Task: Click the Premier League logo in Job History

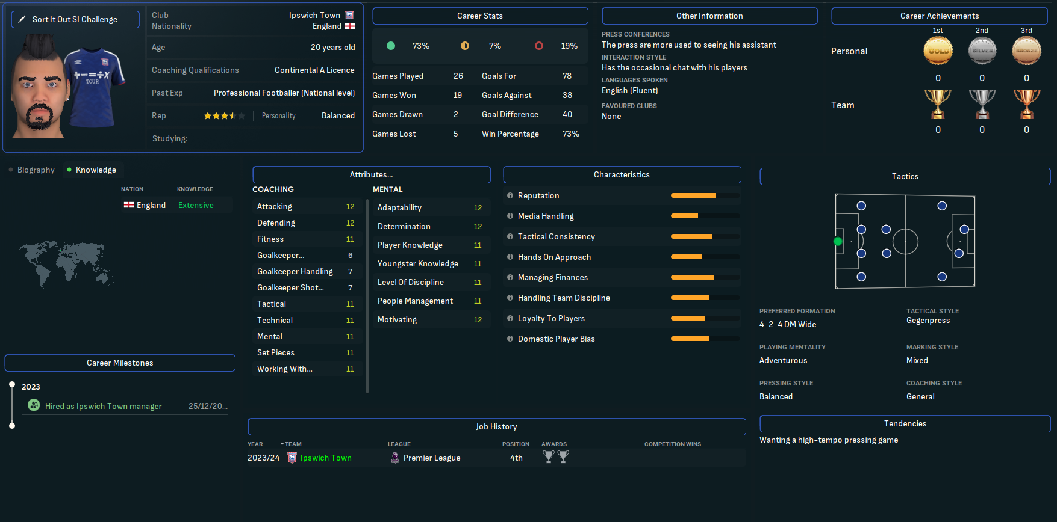Action: (x=394, y=458)
